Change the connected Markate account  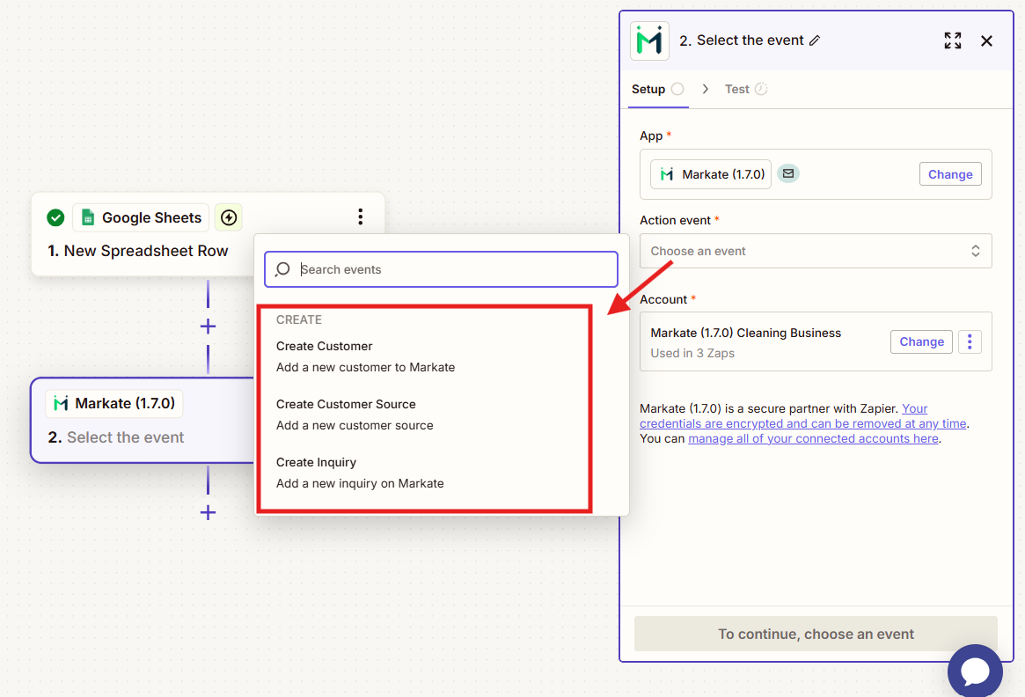pos(921,341)
